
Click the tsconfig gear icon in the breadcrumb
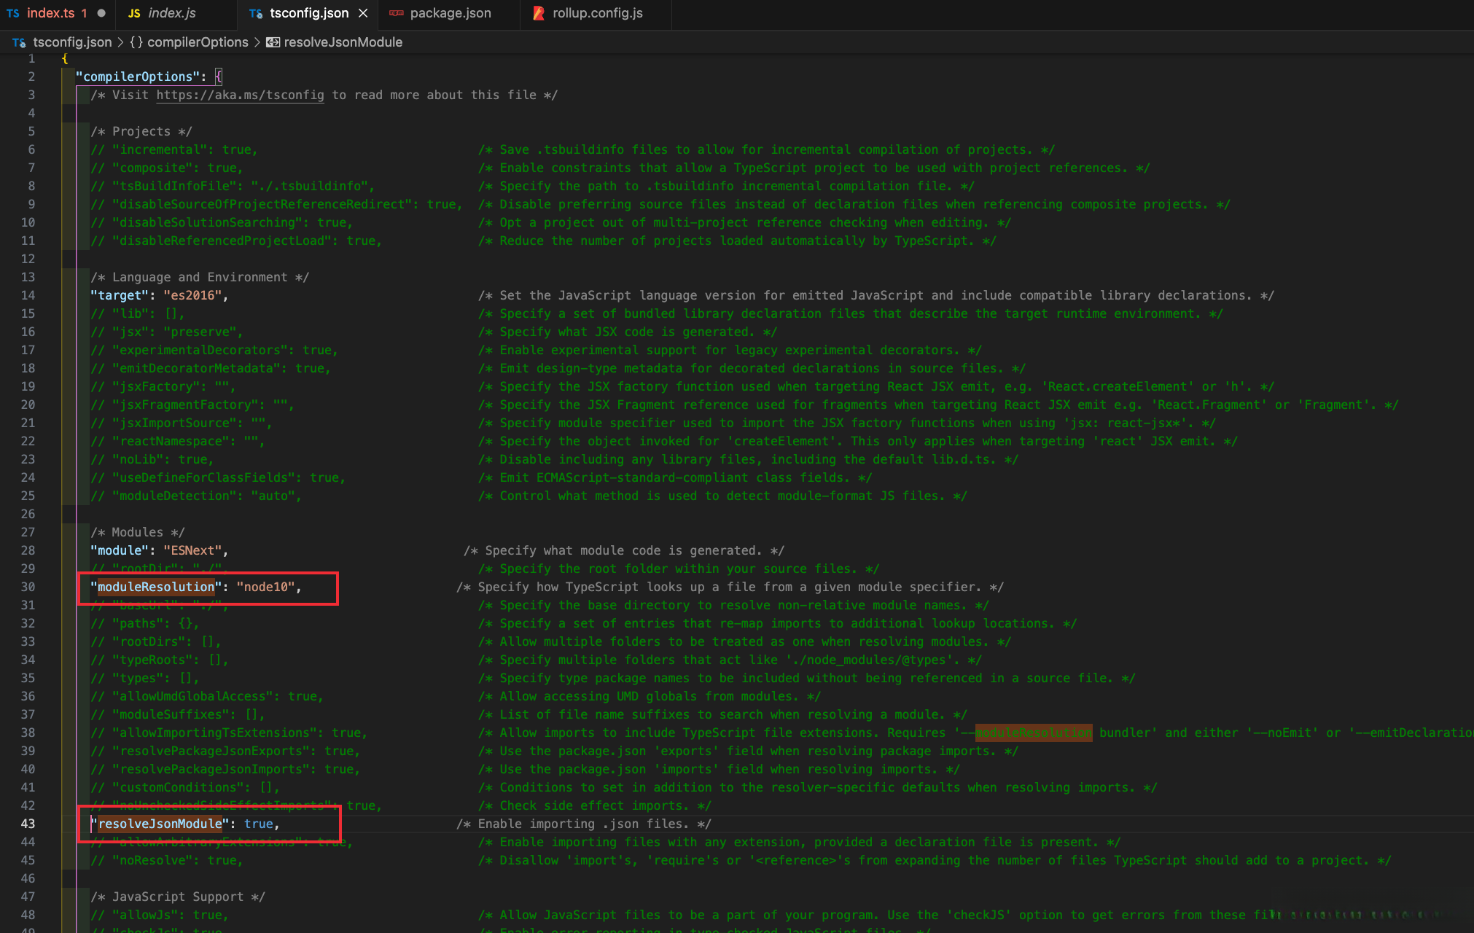coord(19,42)
